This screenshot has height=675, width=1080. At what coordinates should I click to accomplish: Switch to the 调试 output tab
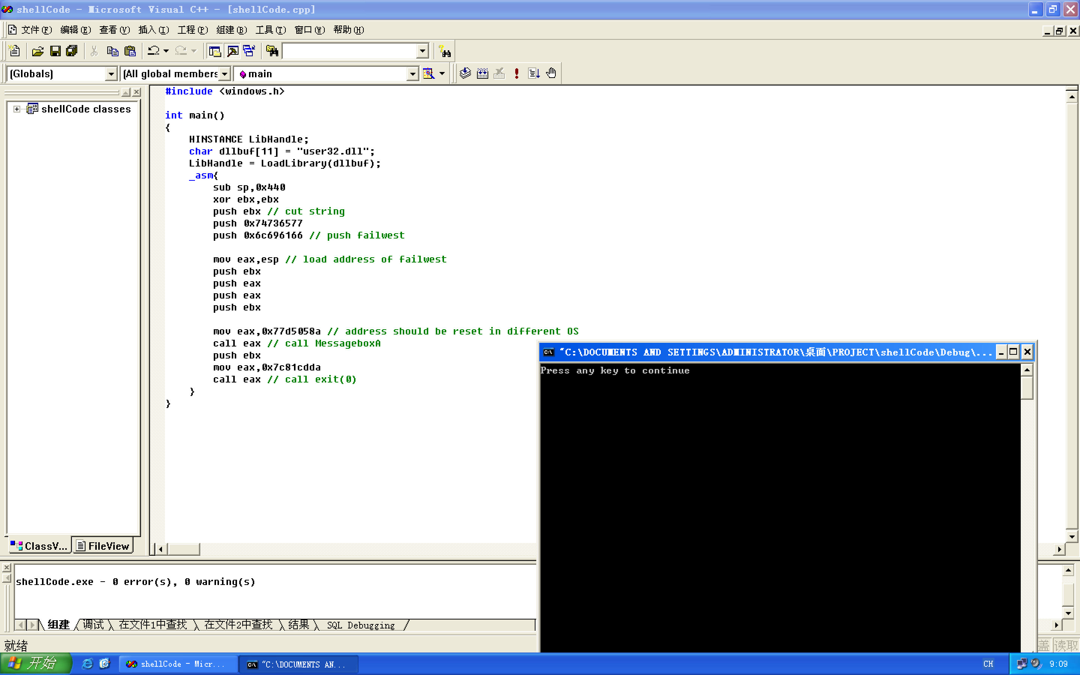pos(93,624)
